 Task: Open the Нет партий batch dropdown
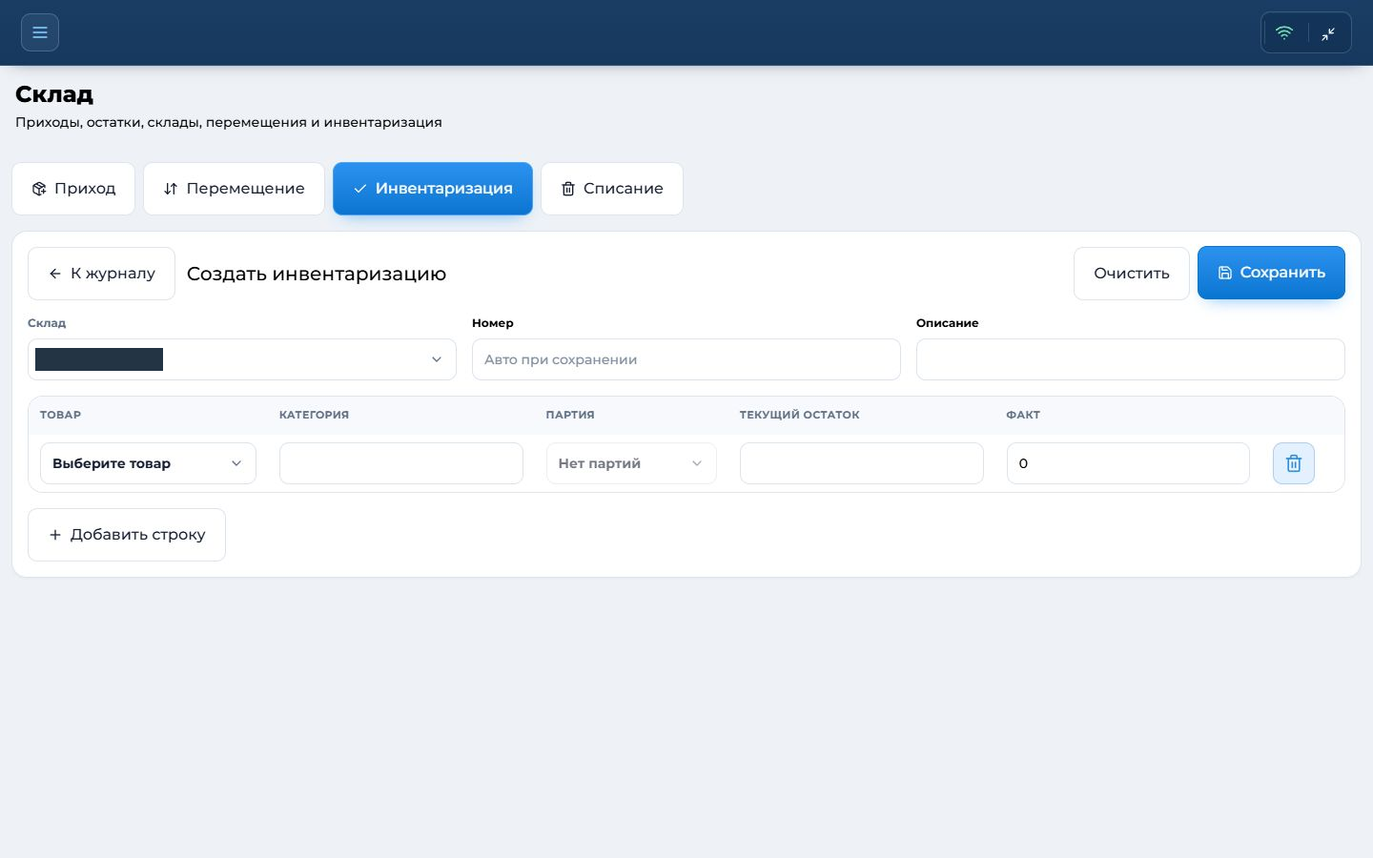(x=631, y=463)
